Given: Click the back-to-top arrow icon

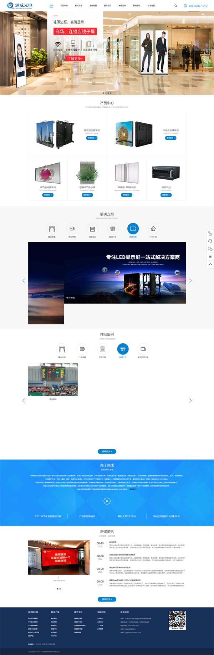Looking at the screenshot, I should click(210, 264).
